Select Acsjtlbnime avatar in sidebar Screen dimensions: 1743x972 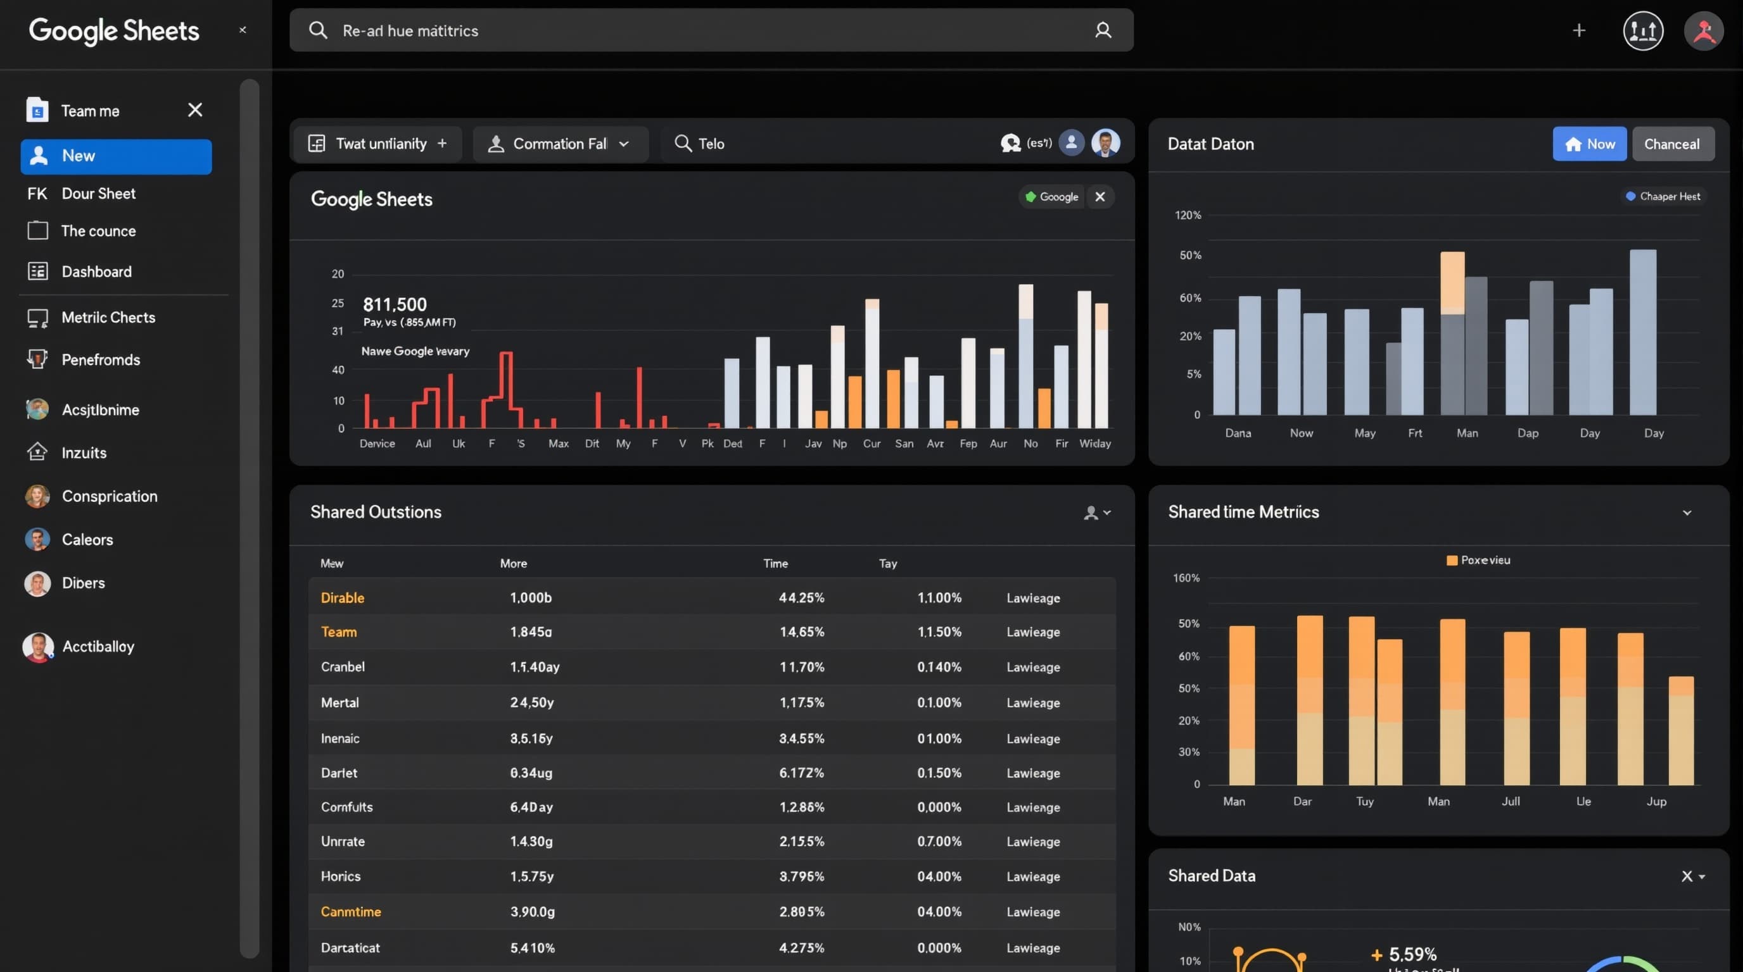(x=37, y=409)
